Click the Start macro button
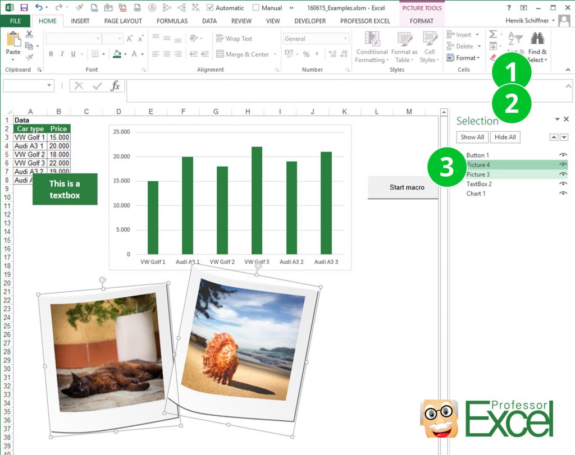The height and width of the screenshot is (455, 575). [407, 187]
